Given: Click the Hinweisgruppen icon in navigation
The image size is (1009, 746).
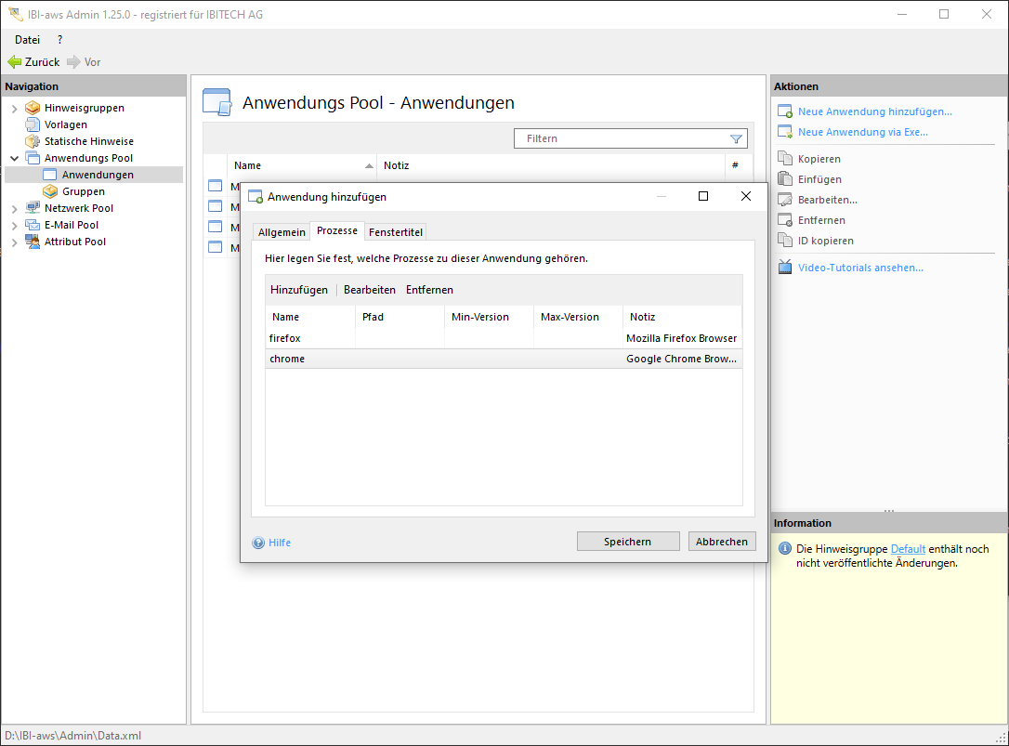Looking at the screenshot, I should [x=33, y=108].
